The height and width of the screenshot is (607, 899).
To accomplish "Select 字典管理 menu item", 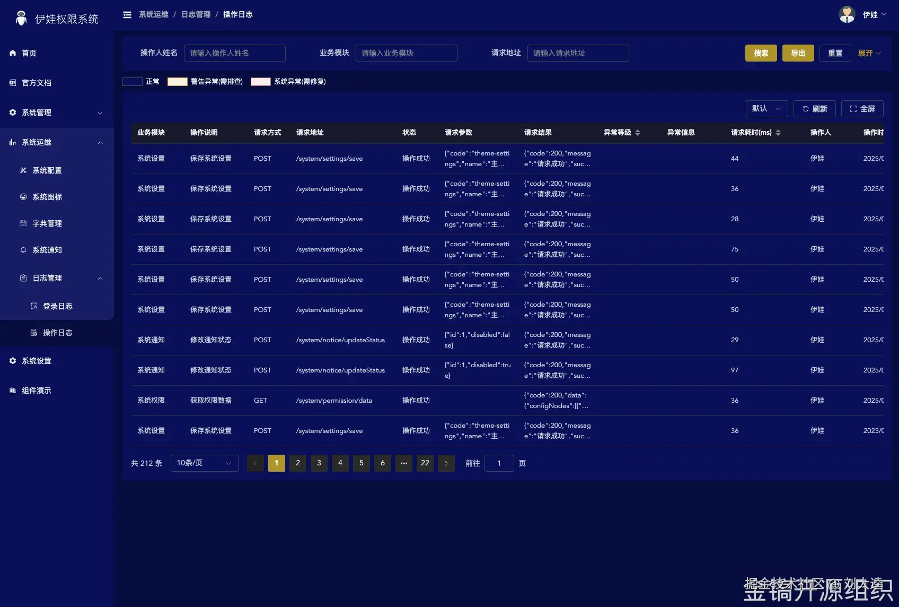I will tap(57, 223).
